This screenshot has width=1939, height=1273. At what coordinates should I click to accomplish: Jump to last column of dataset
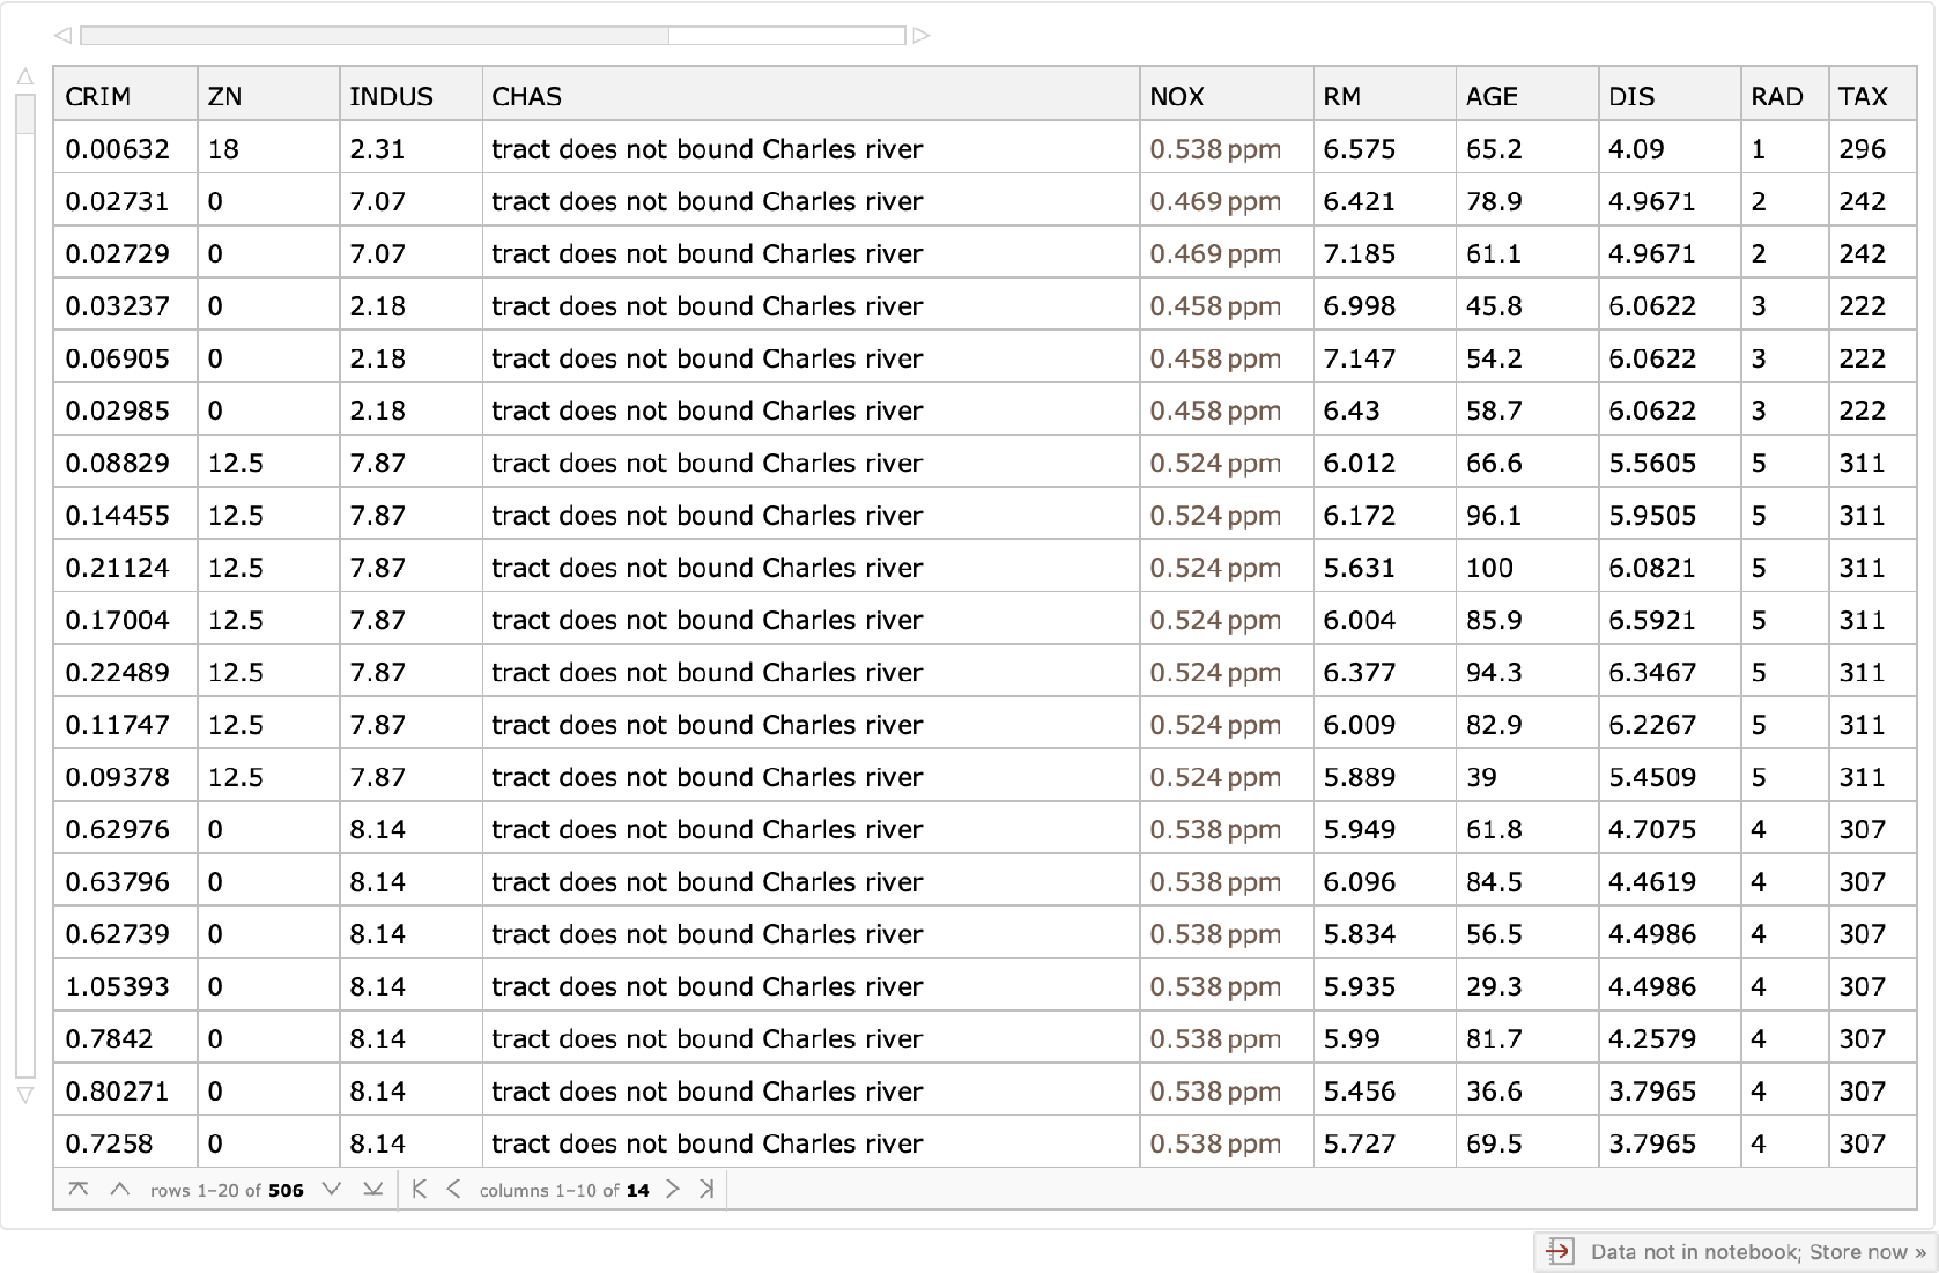706,1190
